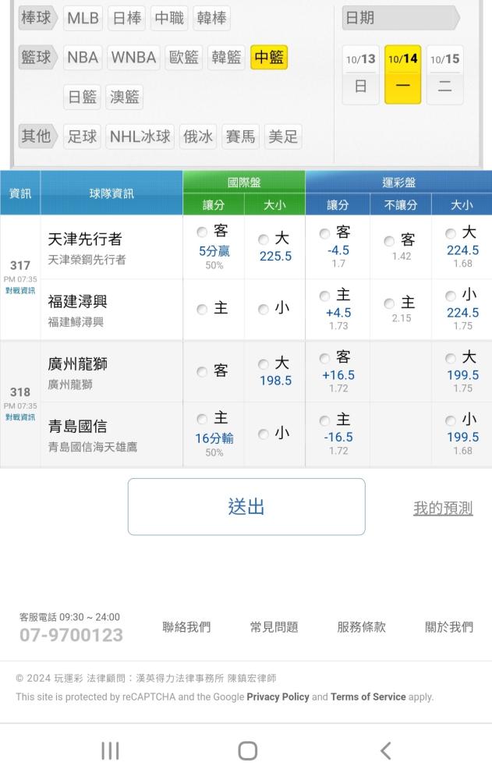Open Android recent apps icon
The image size is (492, 780).
click(110, 750)
